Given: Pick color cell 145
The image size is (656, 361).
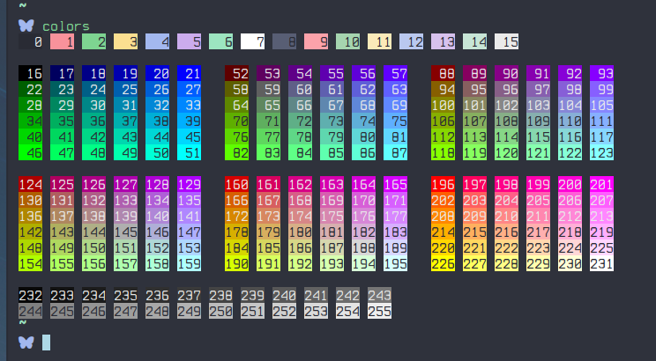Looking at the screenshot, I should [x=126, y=232].
